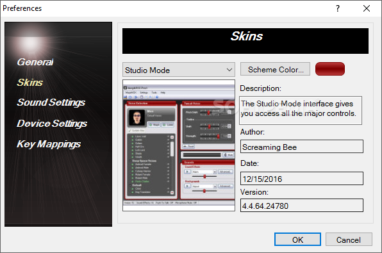Screen dimensions: 382x253
Task: Cancel the Preferences dialog
Action: coord(349,240)
